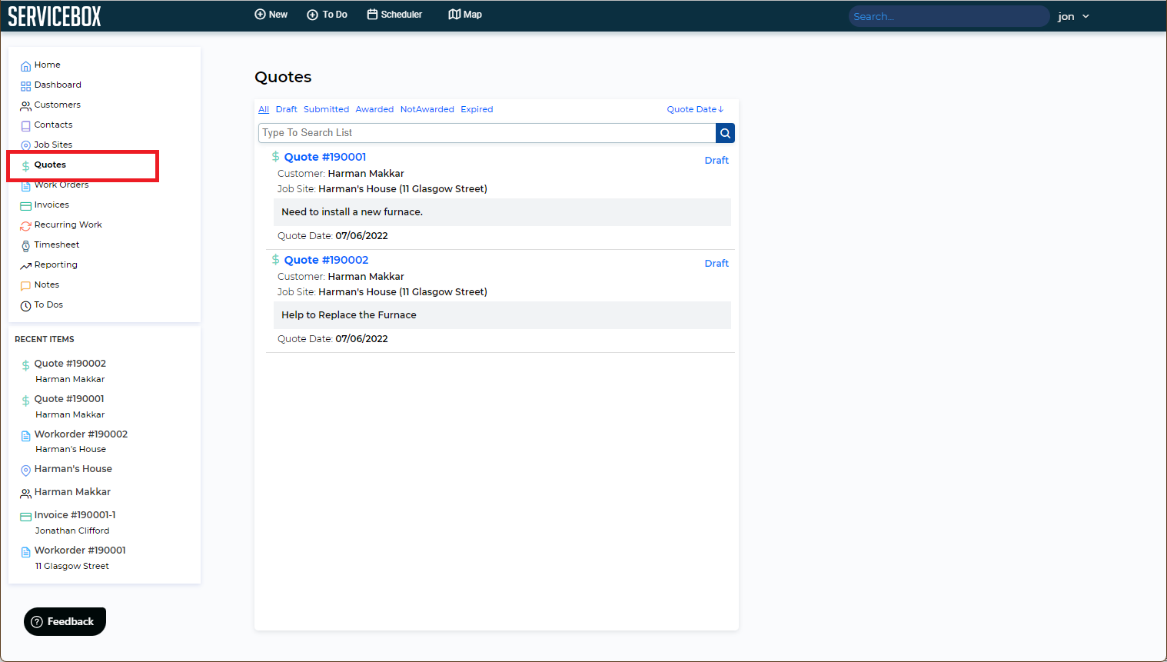Filter quotes by Submitted

click(x=326, y=109)
